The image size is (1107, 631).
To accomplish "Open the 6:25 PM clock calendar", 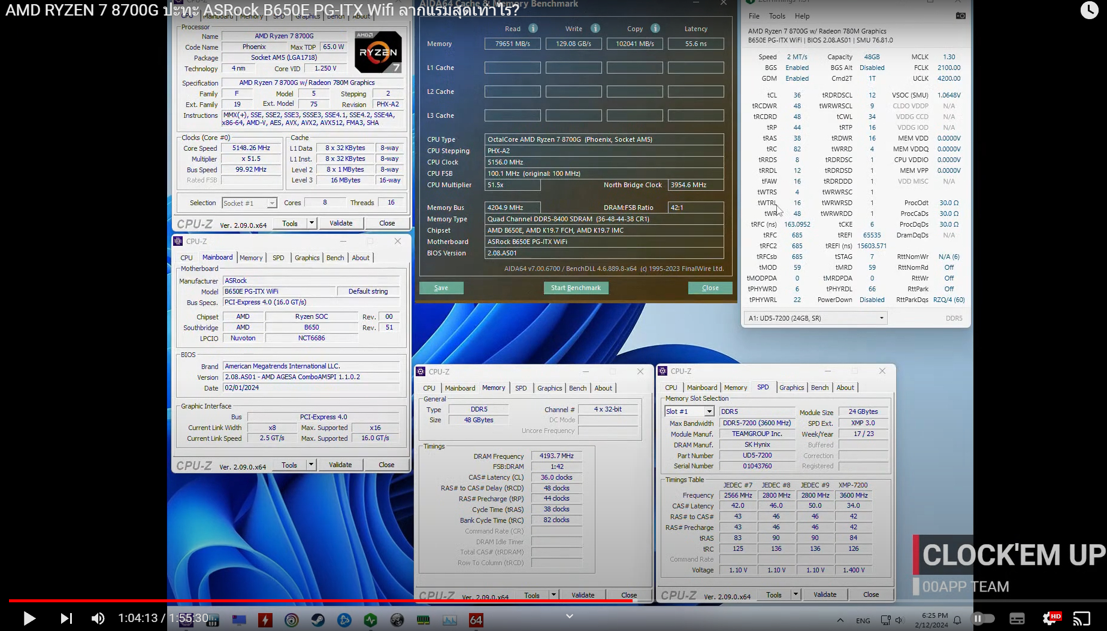I will [931, 620].
